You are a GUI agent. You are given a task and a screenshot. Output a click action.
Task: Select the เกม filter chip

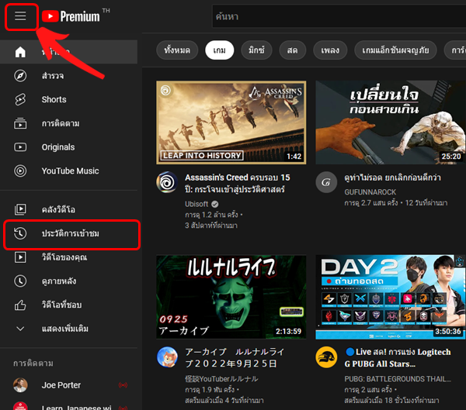click(219, 50)
